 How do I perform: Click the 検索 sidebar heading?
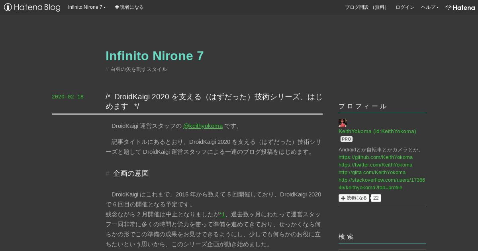pos(346,236)
